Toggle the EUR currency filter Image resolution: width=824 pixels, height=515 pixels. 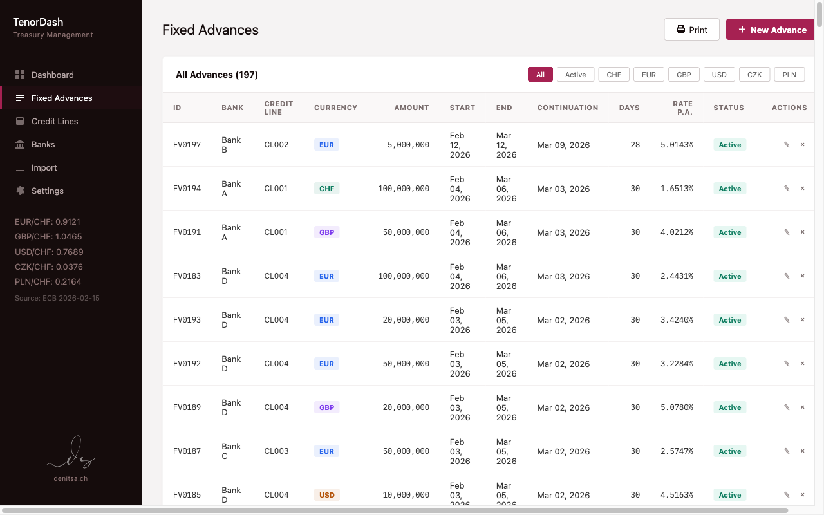click(x=648, y=74)
